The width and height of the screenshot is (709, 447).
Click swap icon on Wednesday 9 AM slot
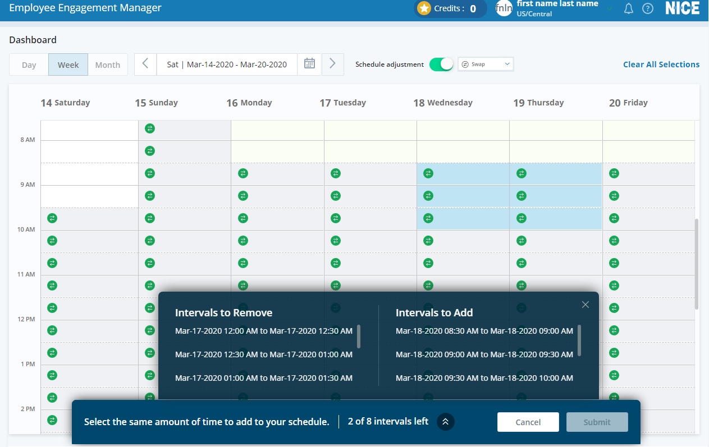pos(428,196)
